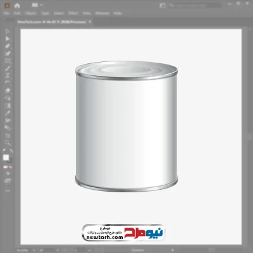253x253 pixels.
Task: Swap fill and stroke colors
Action: click(11, 151)
